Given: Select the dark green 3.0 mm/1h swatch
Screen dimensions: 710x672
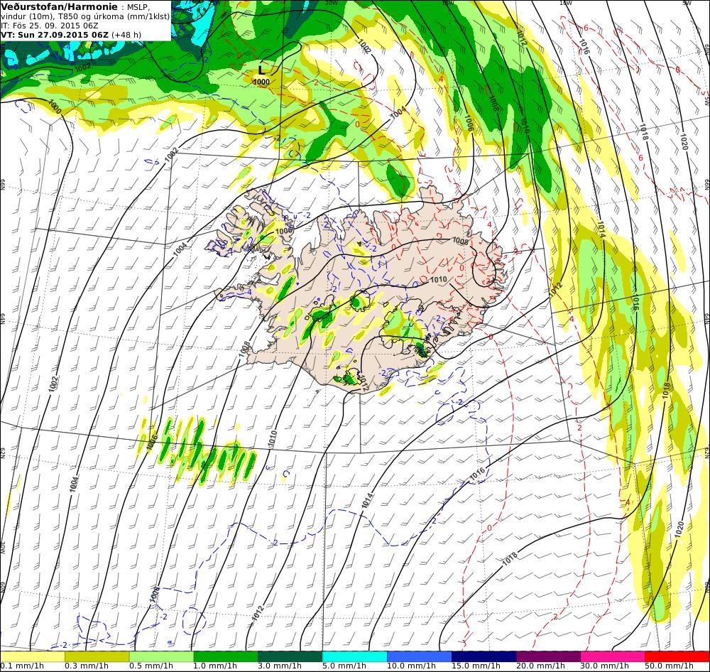Looking at the screenshot, I should [290, 656].
